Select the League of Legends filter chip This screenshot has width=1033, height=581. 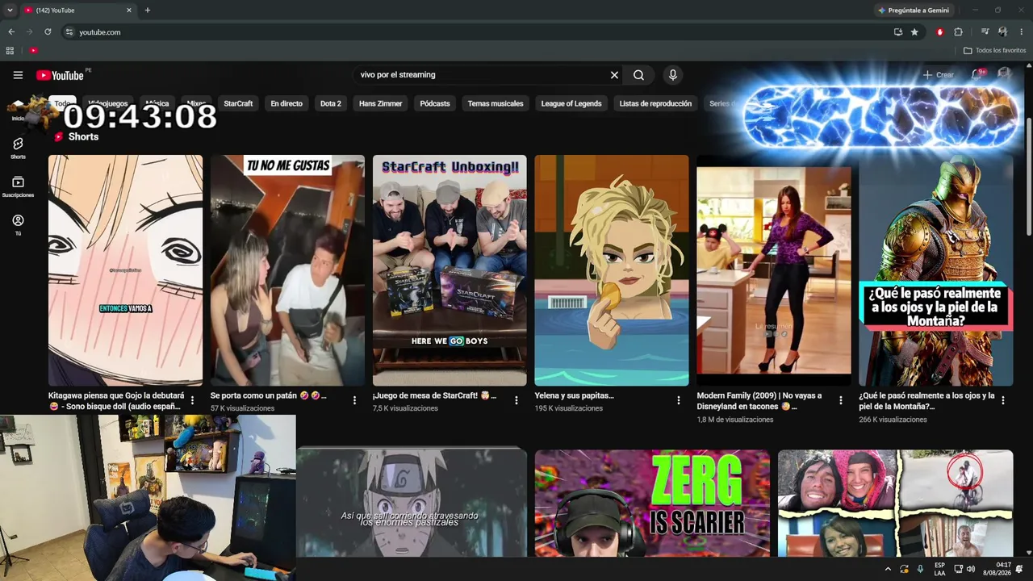571,103
